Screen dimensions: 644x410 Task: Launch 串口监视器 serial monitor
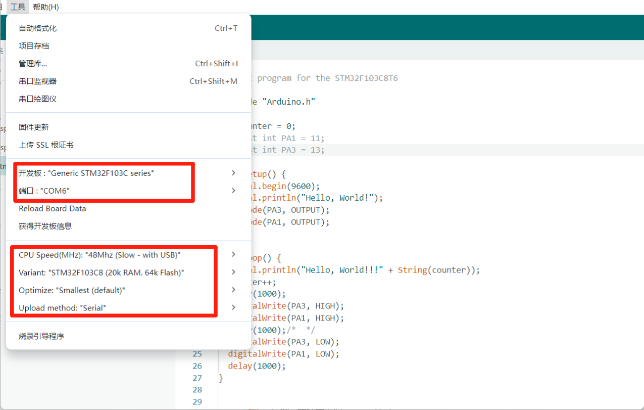click(x=38, y=81)
